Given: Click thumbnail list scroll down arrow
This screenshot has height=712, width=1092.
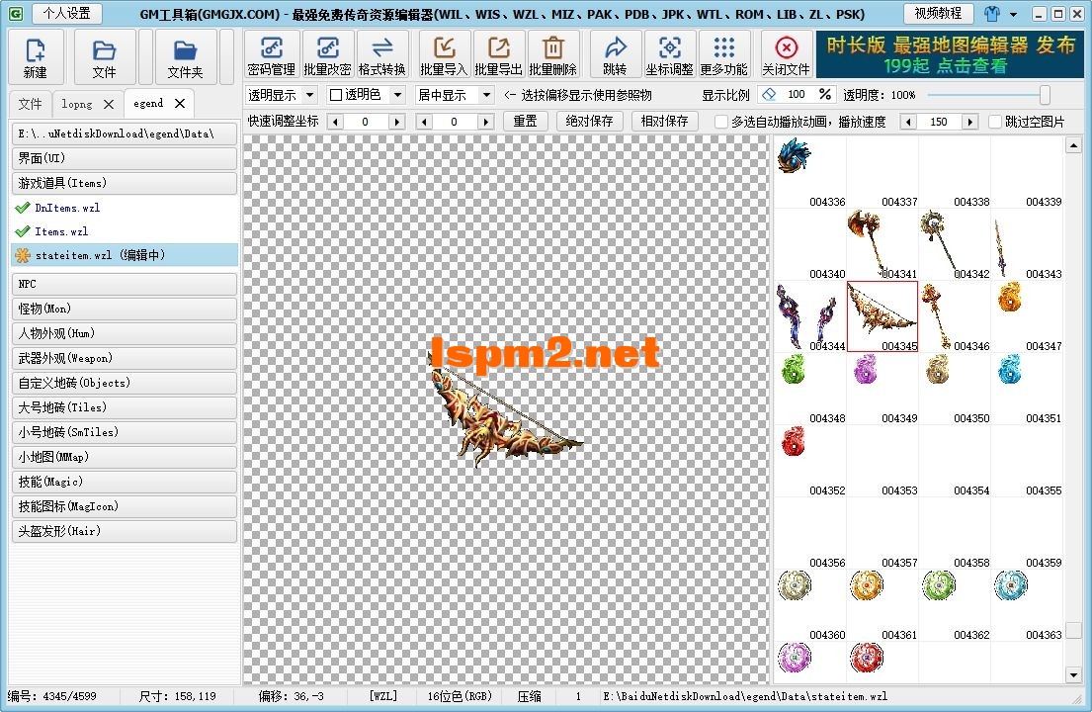Looking at the screenshot, I should pyautogui.click(x=1073, y=674).
